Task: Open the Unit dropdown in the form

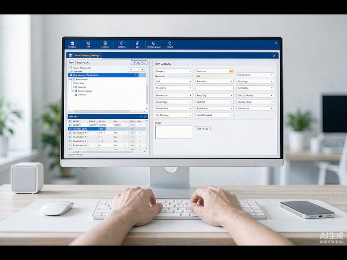Action: point(174,81)
